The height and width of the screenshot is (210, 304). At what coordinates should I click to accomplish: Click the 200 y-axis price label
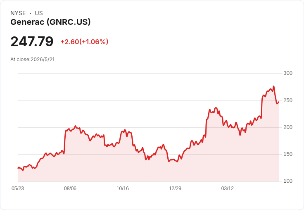click(288, 127)
